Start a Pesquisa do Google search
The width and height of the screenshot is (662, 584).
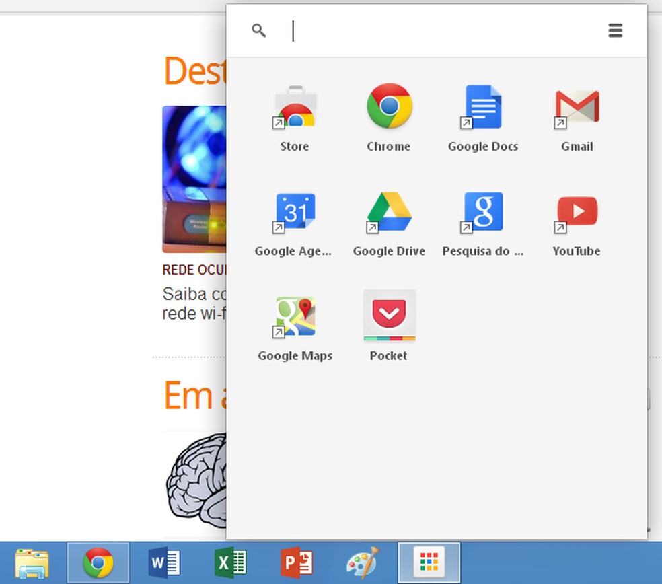(482, 212)
